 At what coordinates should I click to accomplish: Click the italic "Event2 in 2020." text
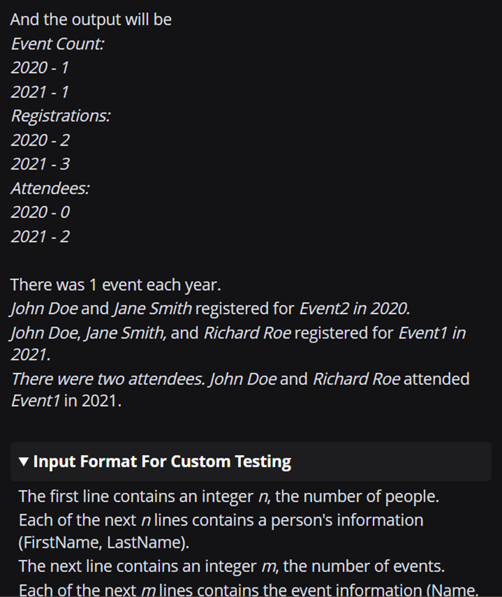pyautogui.click(x=355, y=309)
